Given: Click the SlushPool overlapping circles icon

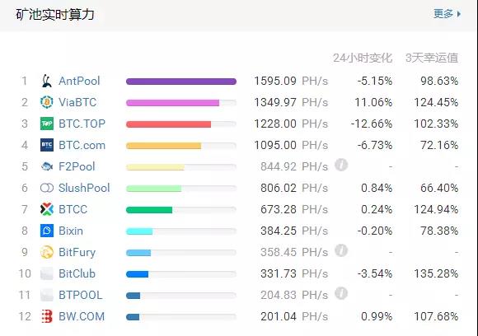Looking at the screenshot, I should 47,188.
